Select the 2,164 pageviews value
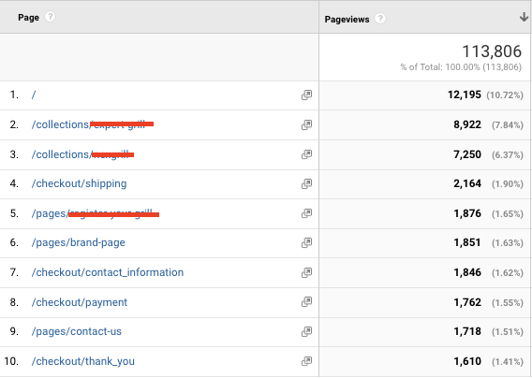The width and height of the screenshot is (532, 378). [x=467, y=183]
